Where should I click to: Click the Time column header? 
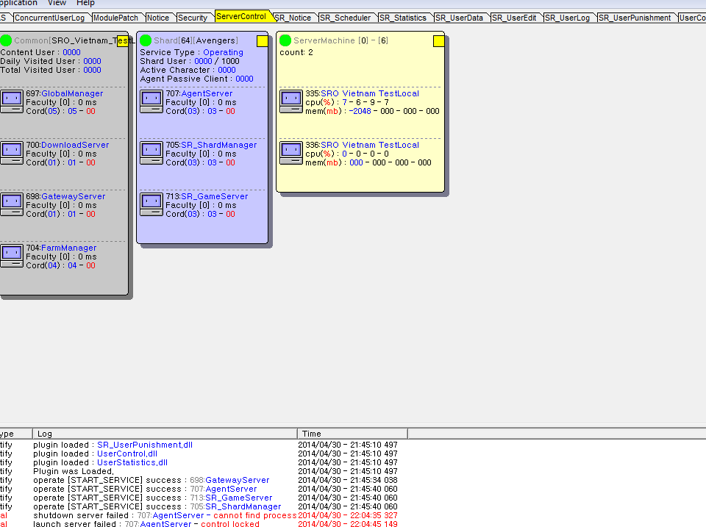pos(352,434)
